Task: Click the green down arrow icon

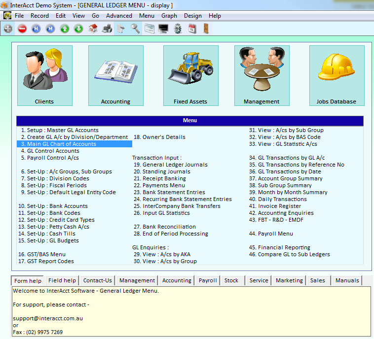Action: (x=78, y=29)
